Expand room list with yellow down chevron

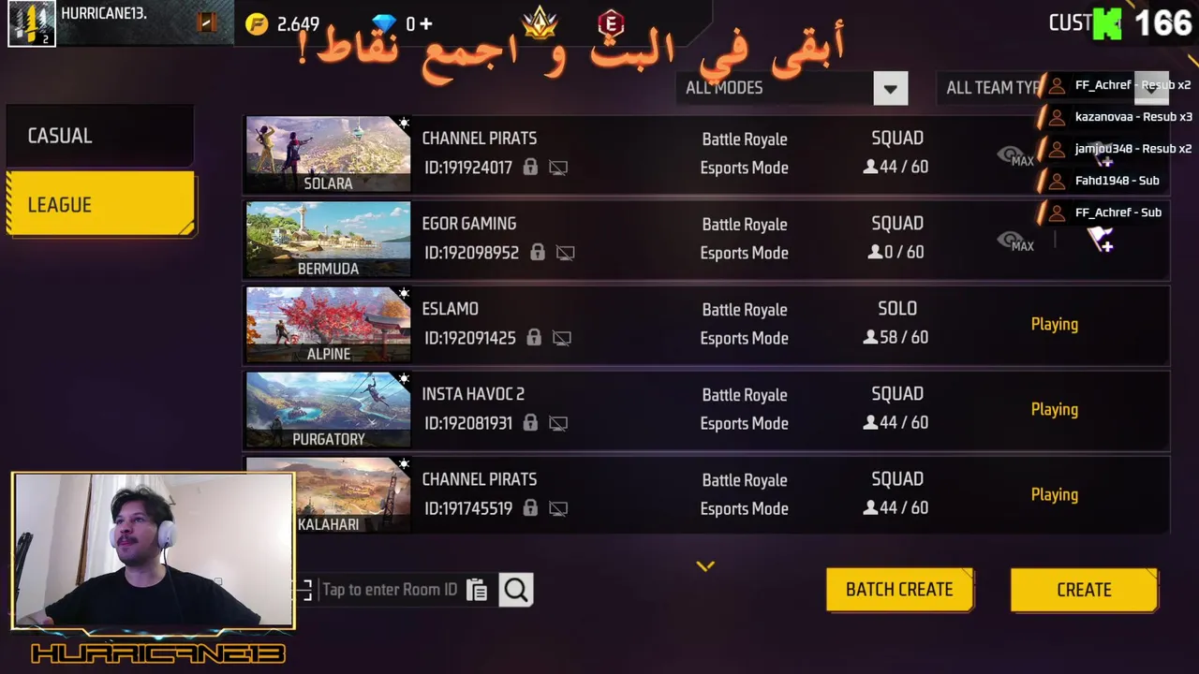[705, 565]
